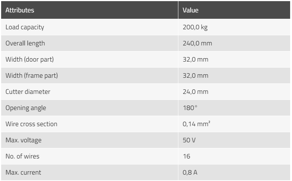
Task: Click the door part 32,0 mm value
Action: 195,59
